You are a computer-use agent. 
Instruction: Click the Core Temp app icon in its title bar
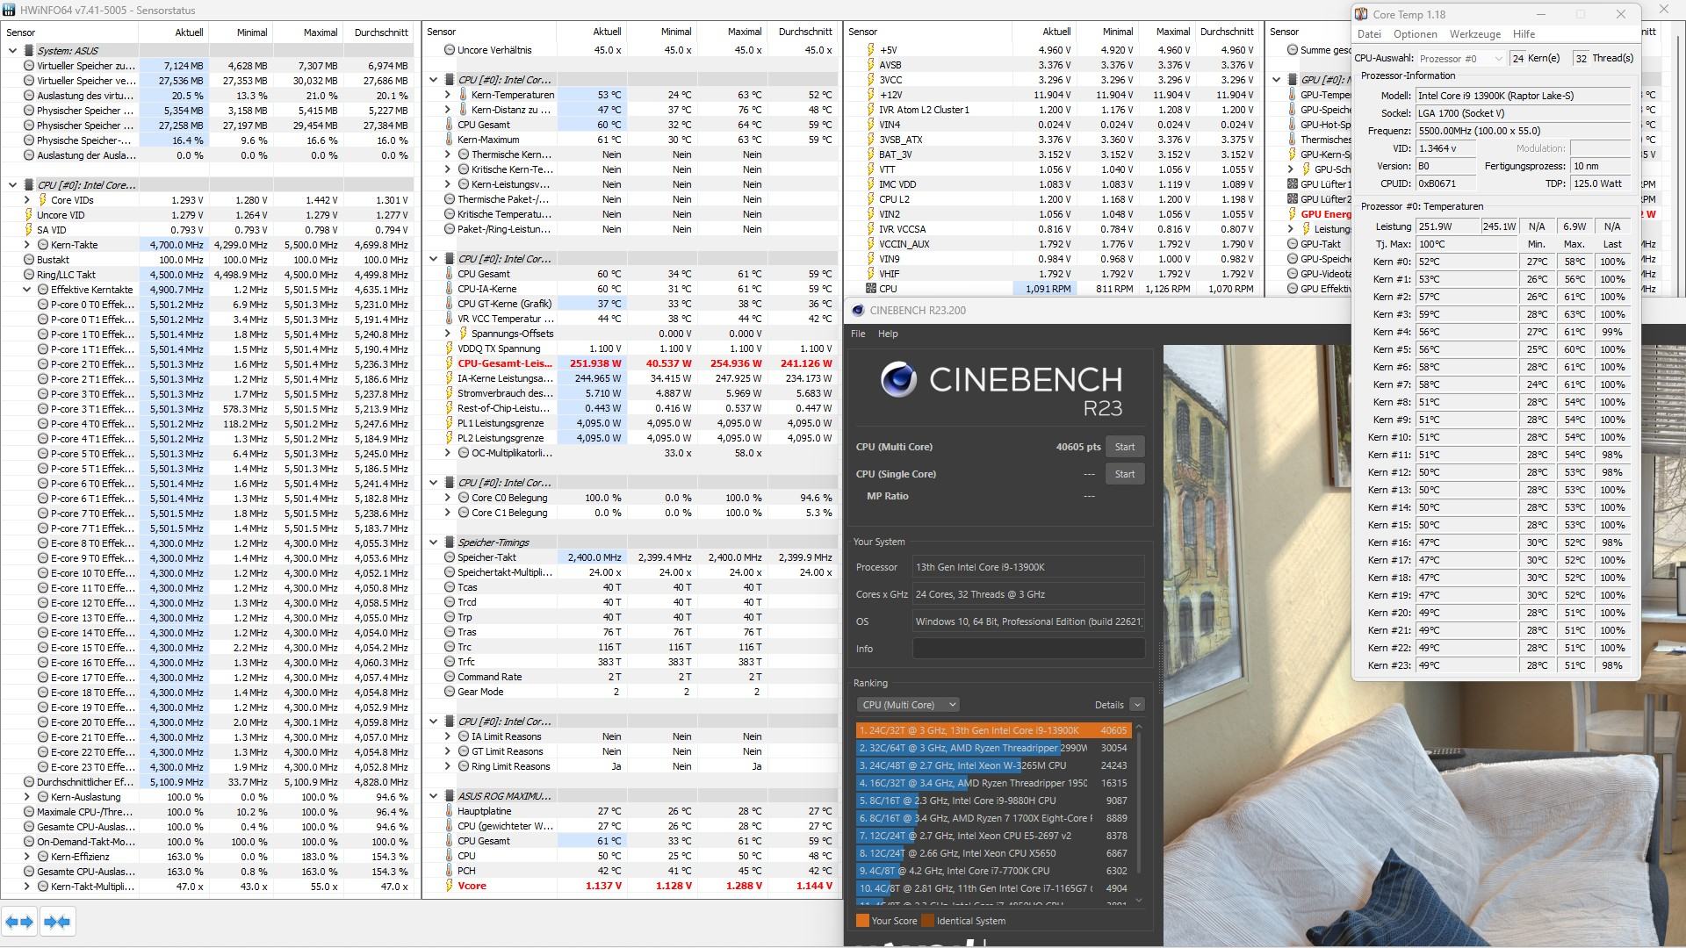(x=1361, y=14)
